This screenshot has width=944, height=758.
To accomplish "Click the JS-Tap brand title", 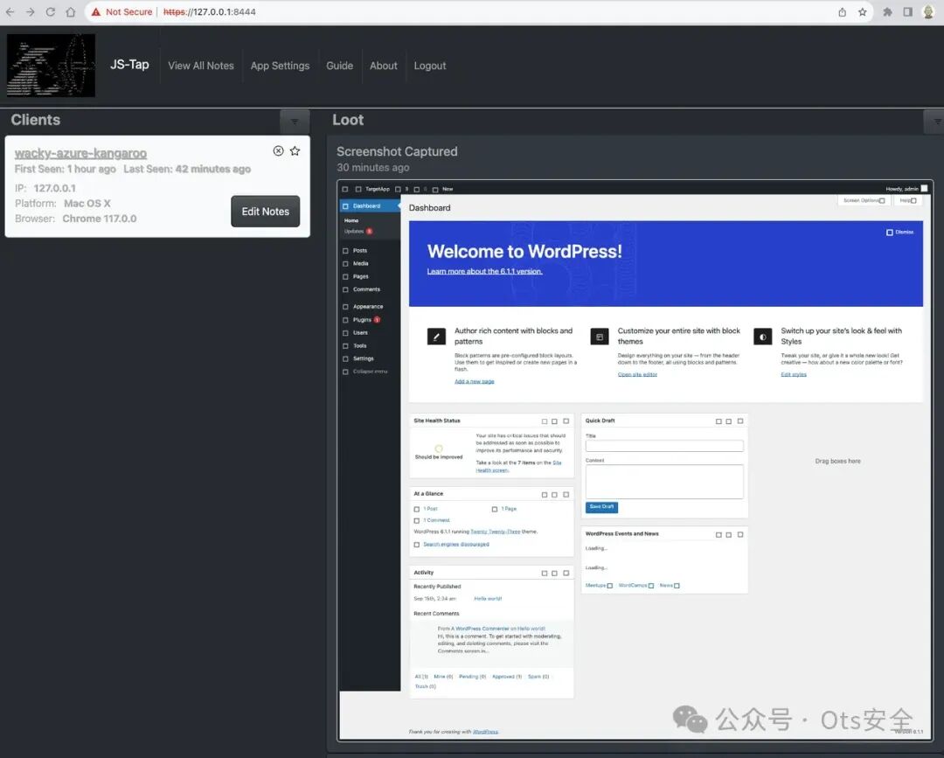I will click(x=129, y=65).
